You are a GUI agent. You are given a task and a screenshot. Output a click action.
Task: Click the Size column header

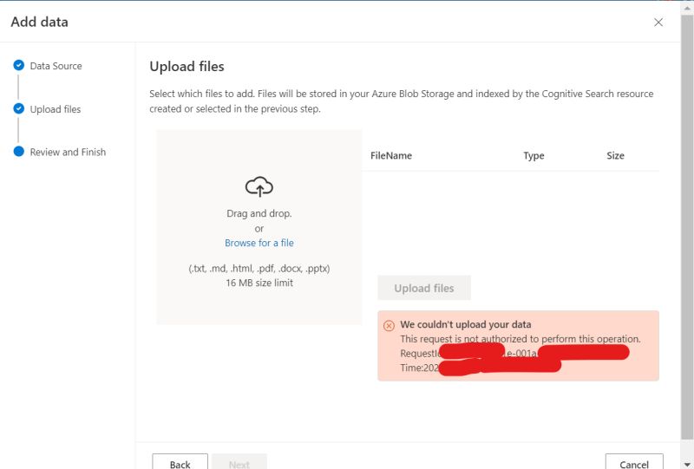click(x=615, y=156)
